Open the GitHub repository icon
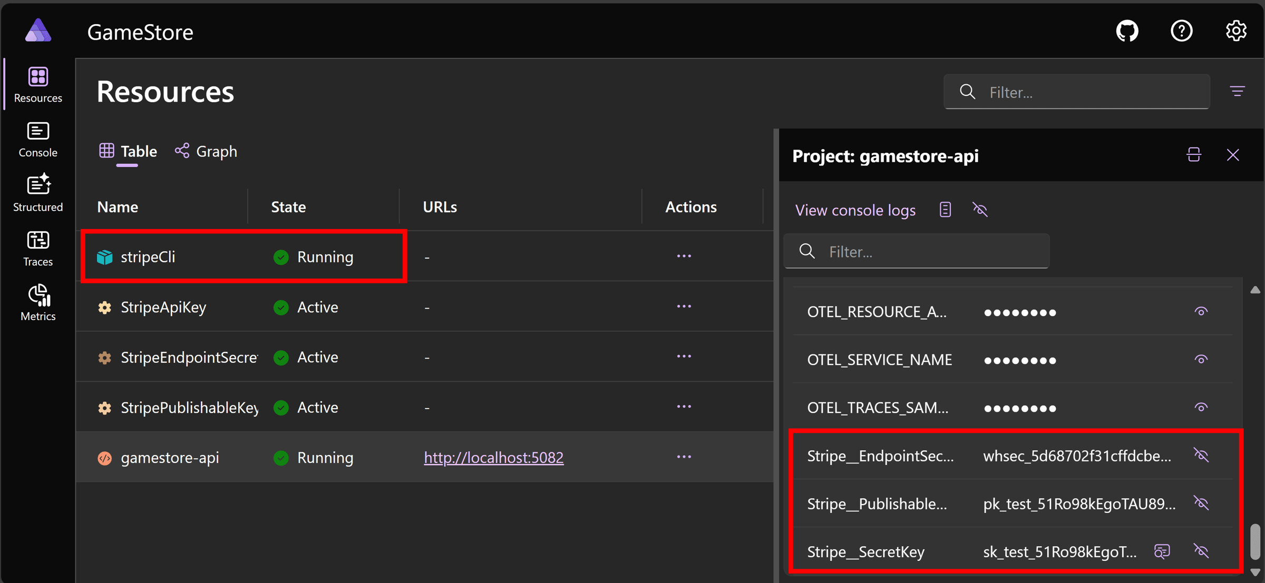This screenshot has height=583, width=1265. [x=1127, y=31]
